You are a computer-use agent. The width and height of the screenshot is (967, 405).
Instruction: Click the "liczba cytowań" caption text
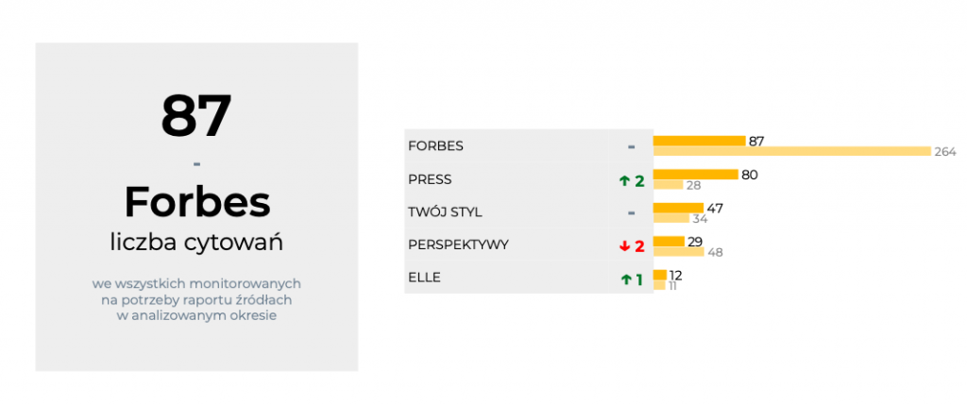point(196,242)
